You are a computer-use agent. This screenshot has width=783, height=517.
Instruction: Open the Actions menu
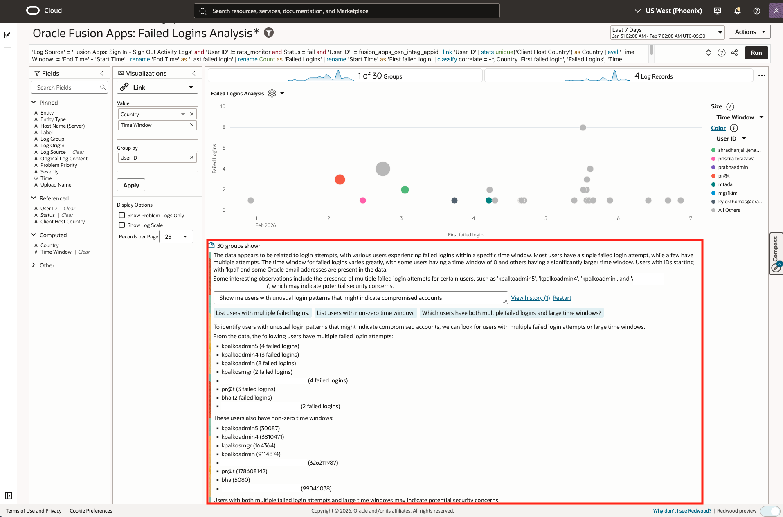[749, 32]
